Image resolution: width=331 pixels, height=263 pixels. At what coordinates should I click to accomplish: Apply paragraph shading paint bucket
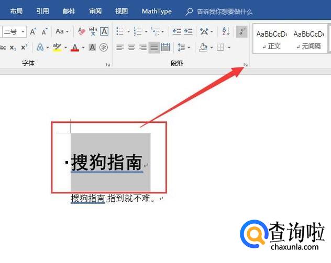203,48
